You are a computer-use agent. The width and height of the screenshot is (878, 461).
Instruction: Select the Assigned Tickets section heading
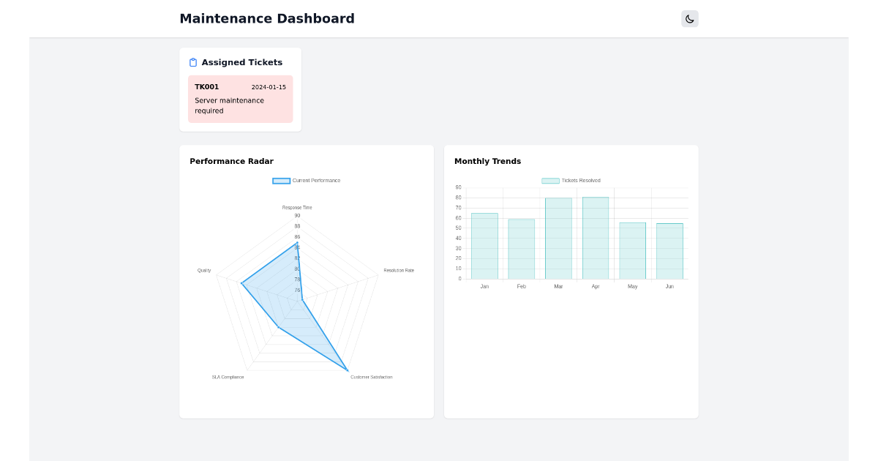(241, 62)
